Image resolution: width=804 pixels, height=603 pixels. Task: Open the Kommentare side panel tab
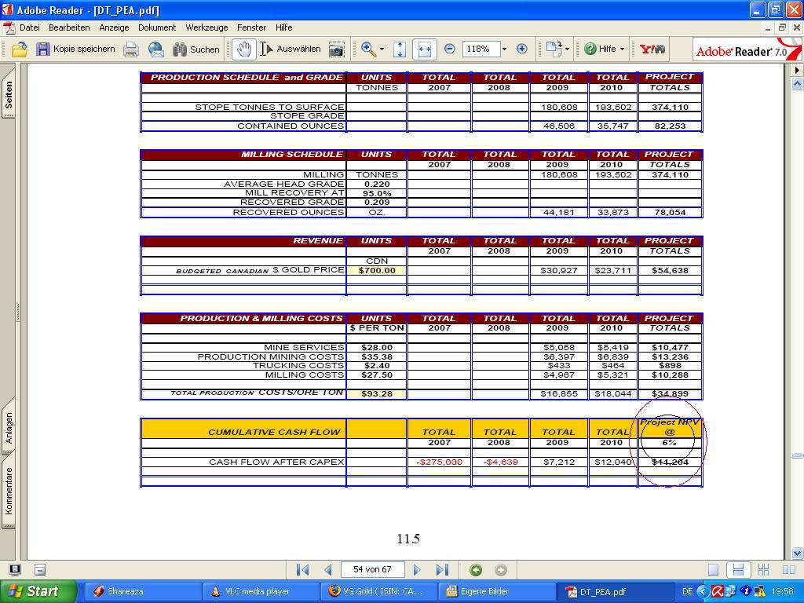[9, 492]
